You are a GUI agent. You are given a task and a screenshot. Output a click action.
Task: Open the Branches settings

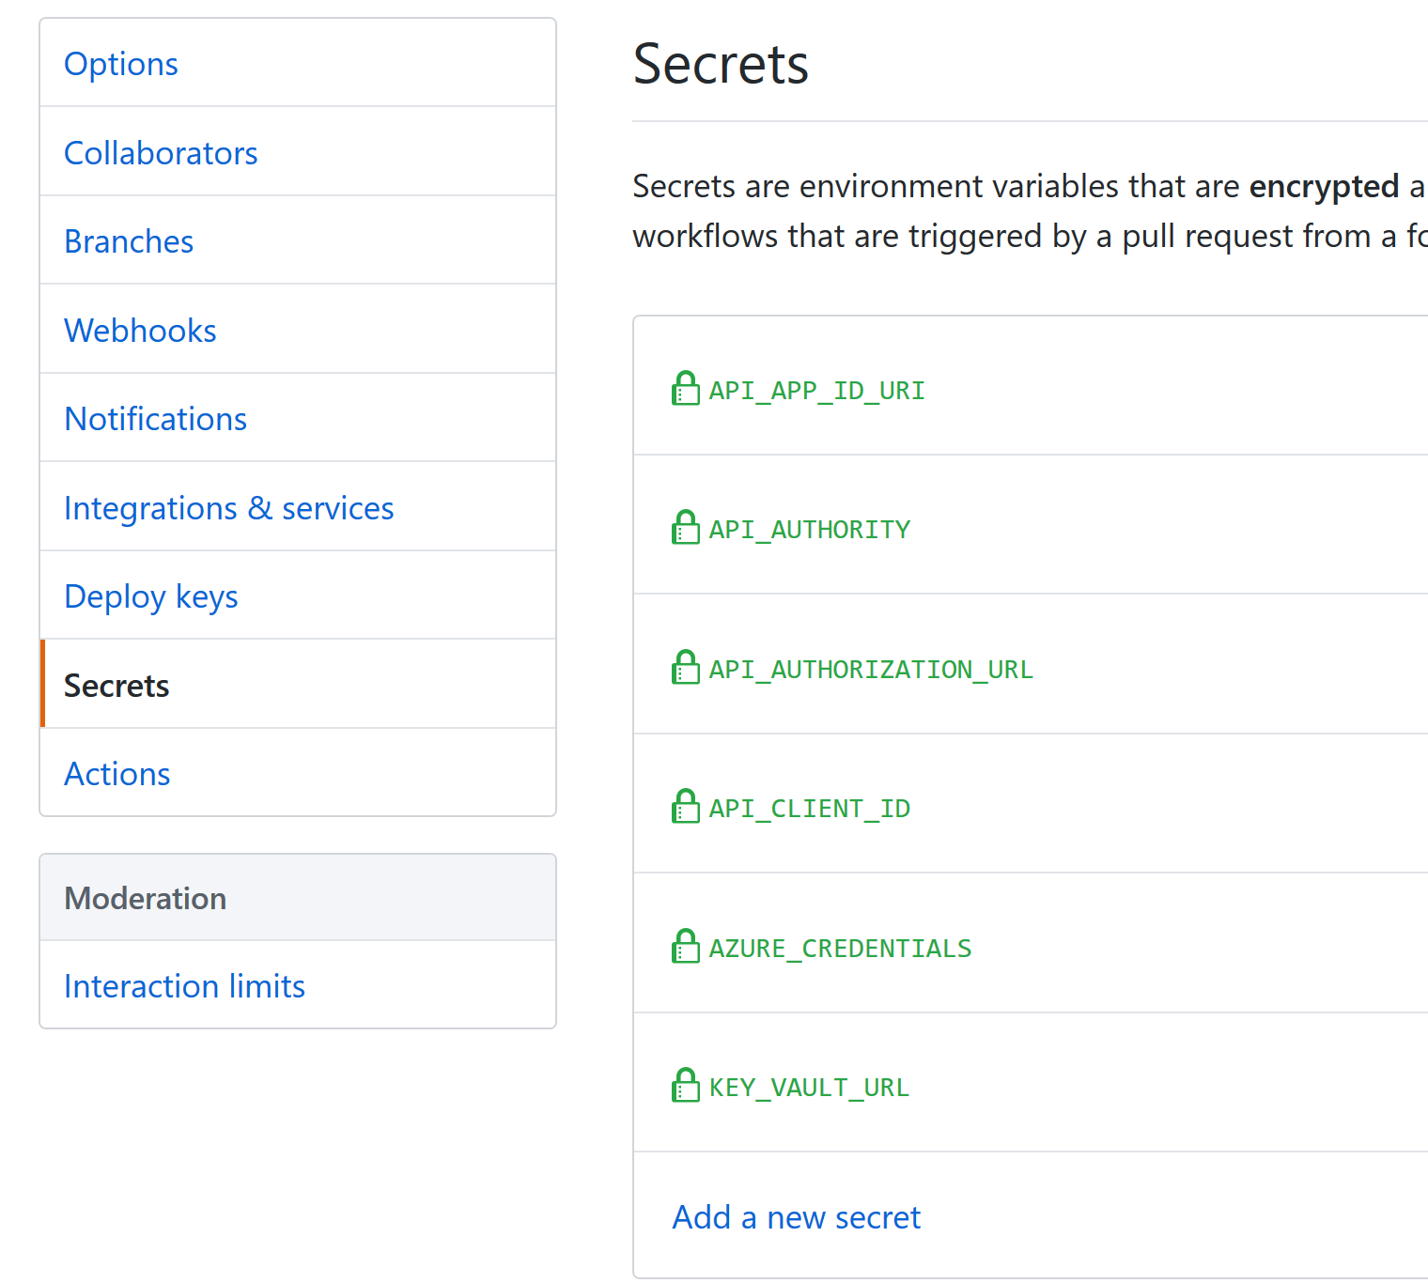129,240
